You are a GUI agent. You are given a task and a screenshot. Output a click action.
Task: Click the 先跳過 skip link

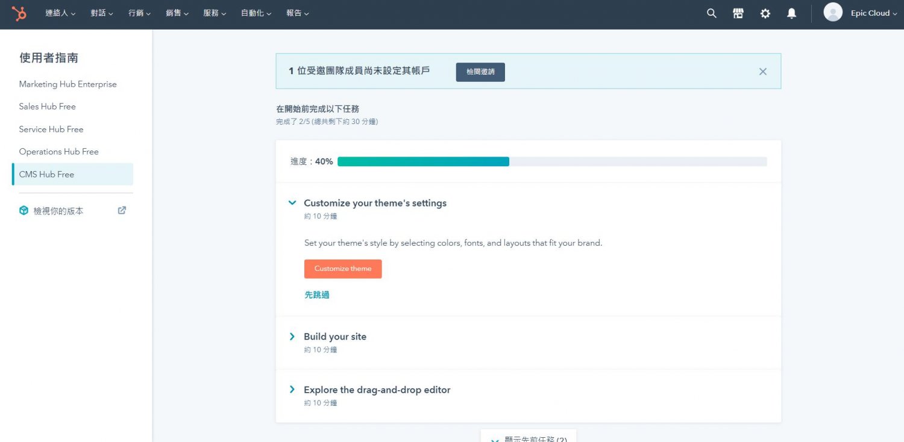[317, 295]
